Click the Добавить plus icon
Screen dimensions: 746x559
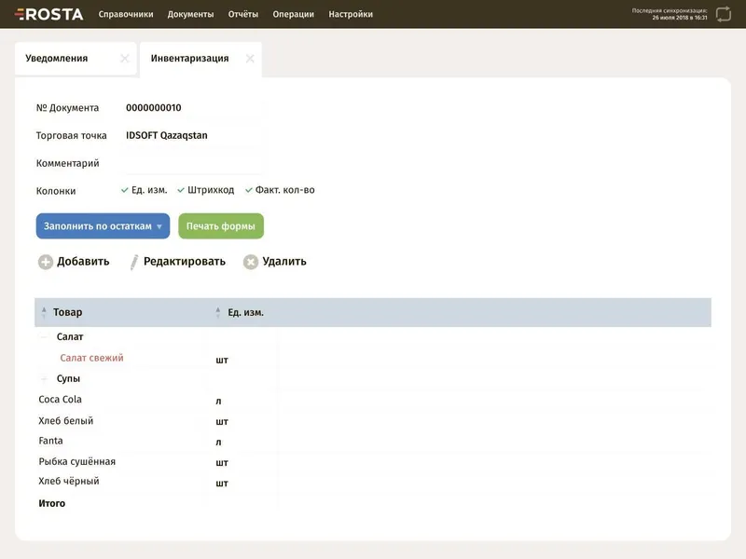click(x=46, y=262)
